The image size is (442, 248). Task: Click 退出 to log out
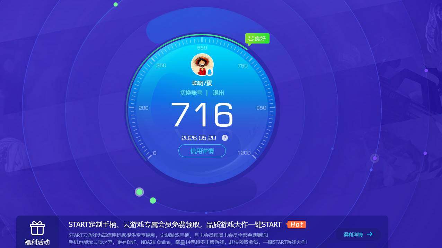tap(218, 93)
